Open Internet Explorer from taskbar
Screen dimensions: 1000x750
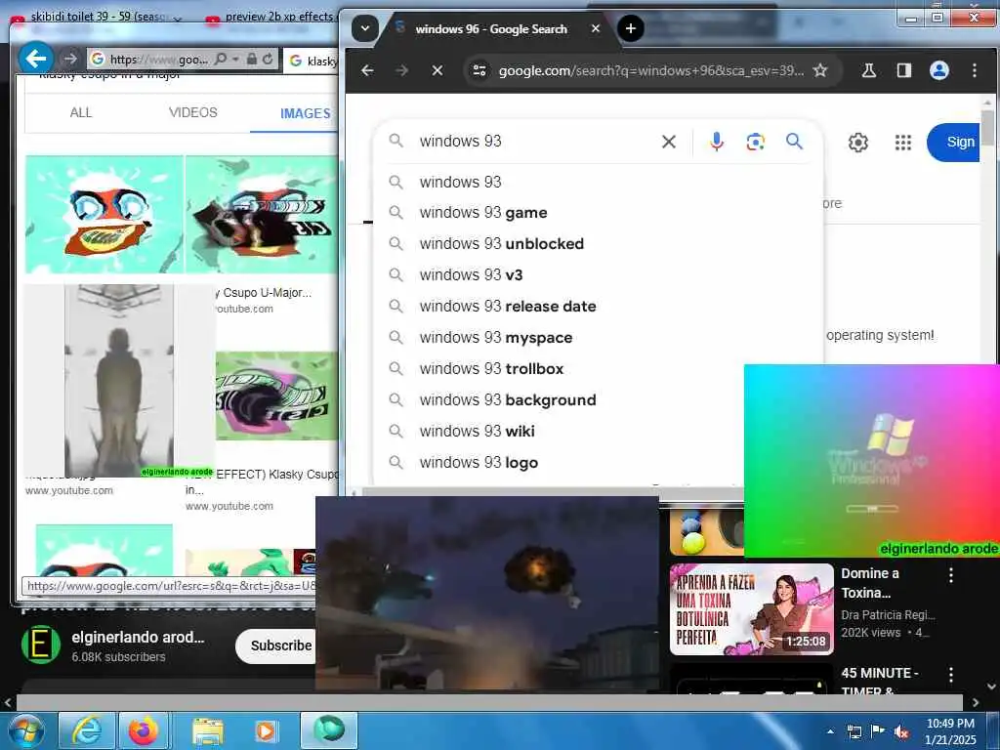(x=86, y=730)
